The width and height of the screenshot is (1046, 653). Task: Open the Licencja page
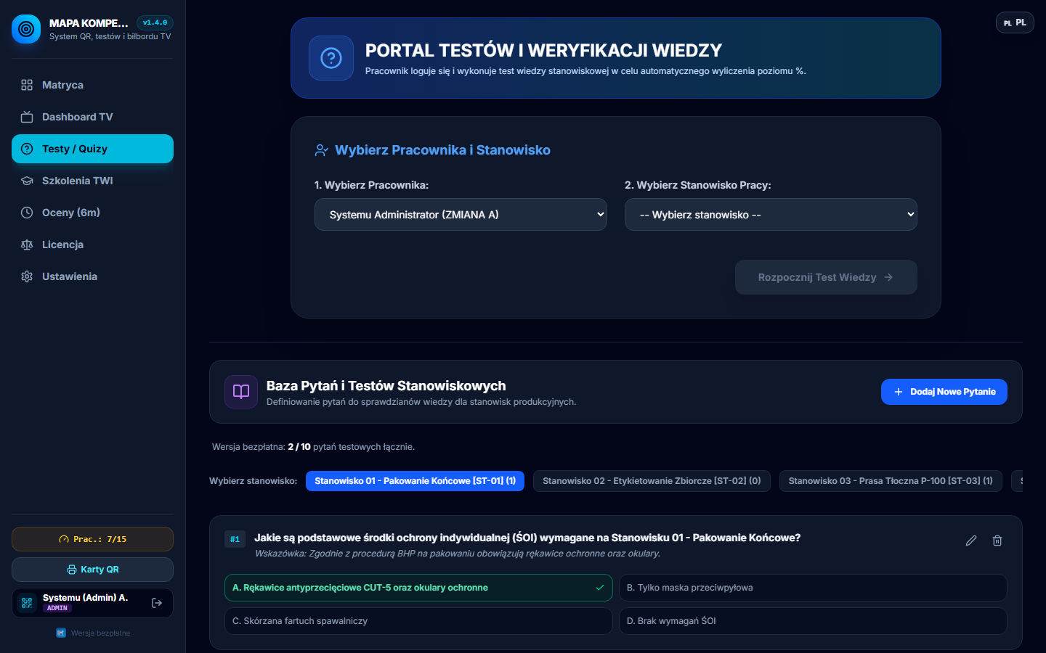92,245
